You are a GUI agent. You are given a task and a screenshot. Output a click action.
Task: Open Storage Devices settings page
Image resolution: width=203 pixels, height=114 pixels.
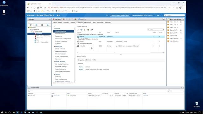(60, 34)
